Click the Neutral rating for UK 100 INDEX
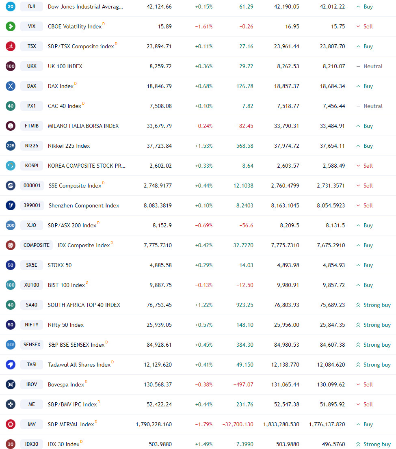 (369, 66)
